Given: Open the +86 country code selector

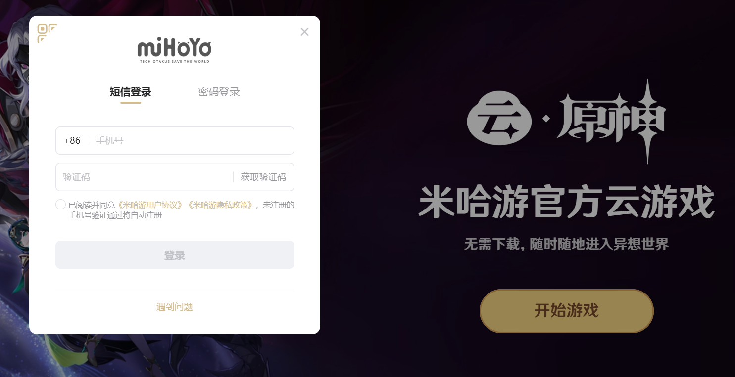Looking at the screenshot, I should click(x=72, y=141).
